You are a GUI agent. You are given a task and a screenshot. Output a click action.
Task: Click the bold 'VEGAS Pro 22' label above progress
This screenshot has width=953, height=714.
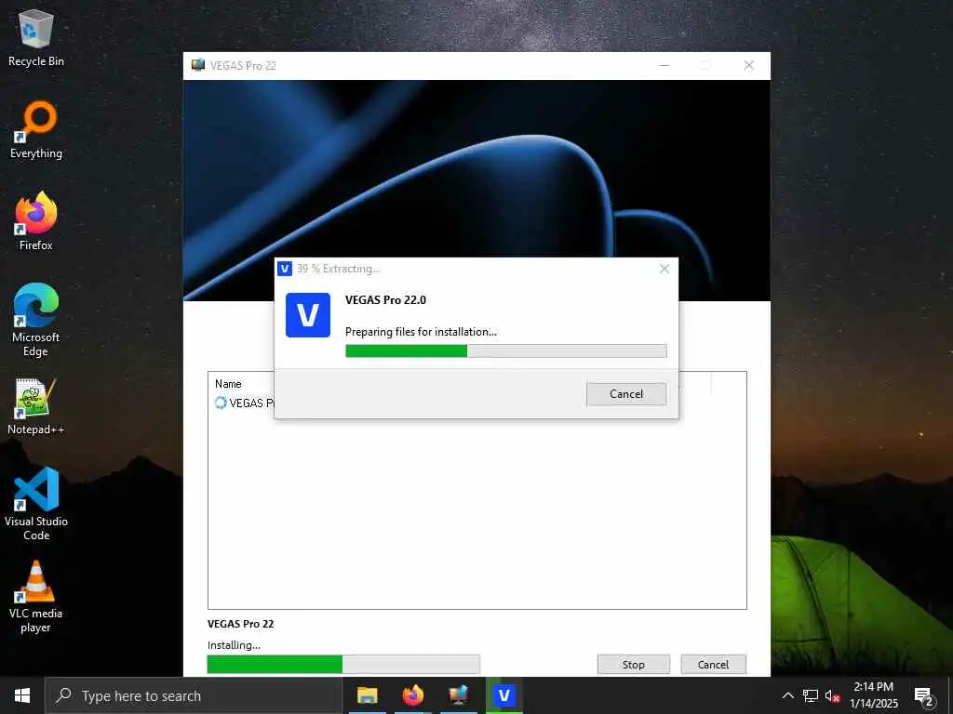tap(240, 624)
